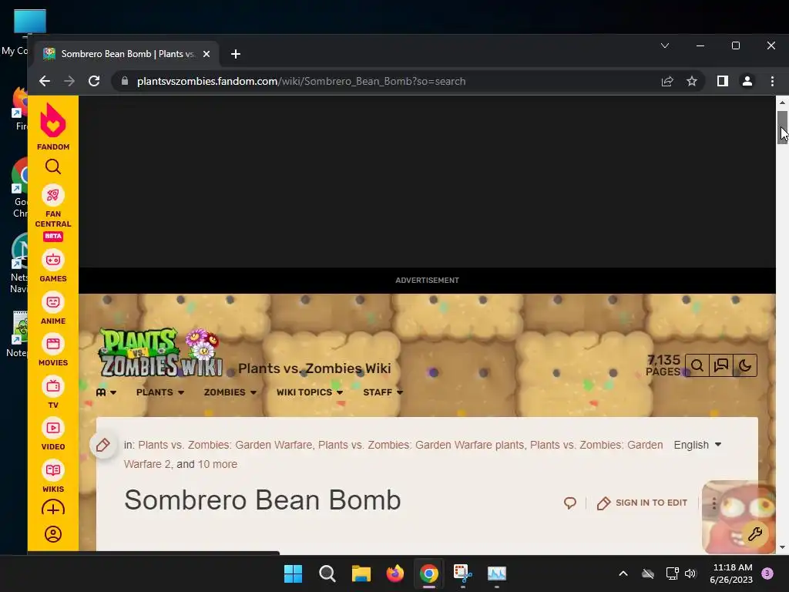Open the English language dropdown
Viewport: 789px width, 592px height.
point(697,445)
